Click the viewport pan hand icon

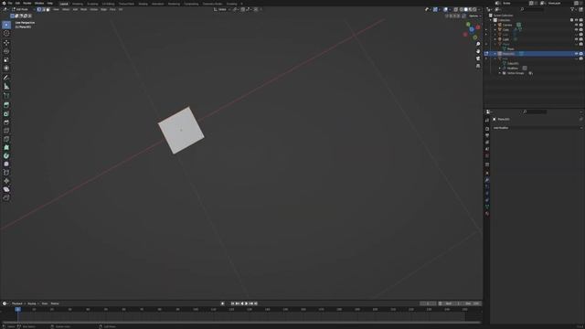pos(478,51)
